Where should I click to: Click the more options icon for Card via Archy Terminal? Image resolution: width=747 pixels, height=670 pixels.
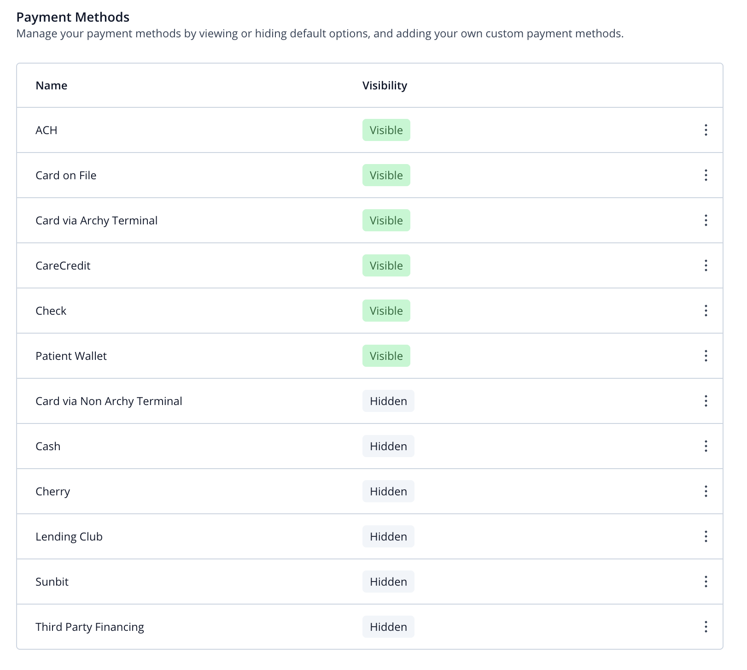[706, 220]
